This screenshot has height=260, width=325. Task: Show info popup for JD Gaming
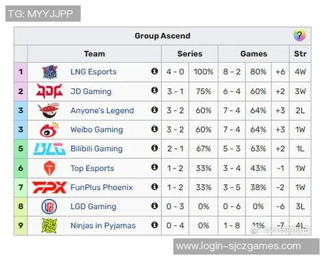(x=154, y=90)
